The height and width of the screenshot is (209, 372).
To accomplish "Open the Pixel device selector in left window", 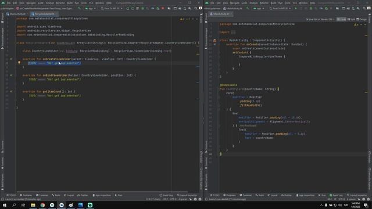I will pyautogui.click(x=112, y=8).
